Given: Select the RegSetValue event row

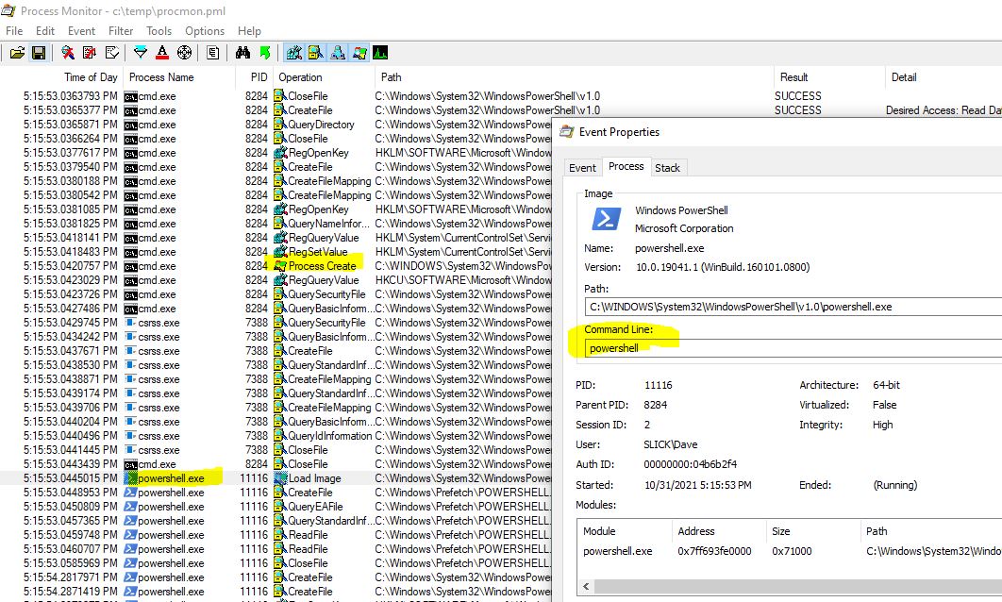Looking at the screenshot, I should coord(275,252).
